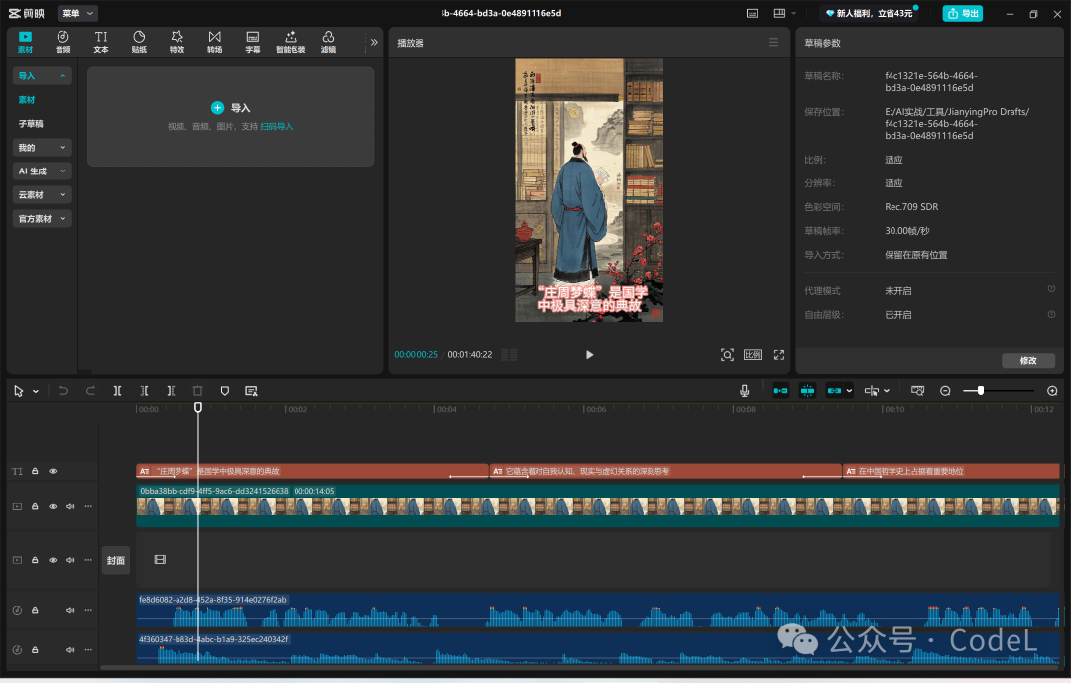Trim the clip right of playhead

coord(171,391)
